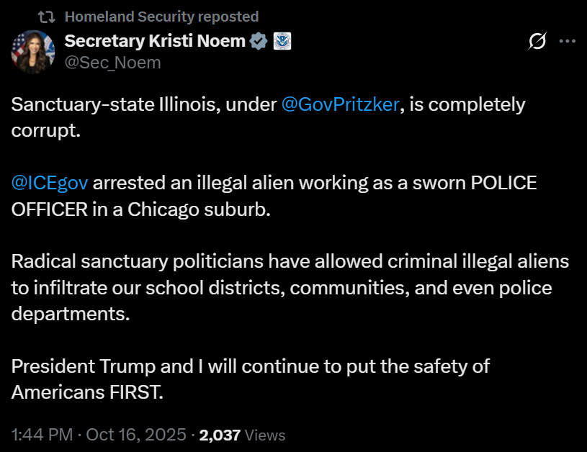Follow the @ICEgov mention link
This screenshot has width=587, height=452.
[x=50, y=183]
